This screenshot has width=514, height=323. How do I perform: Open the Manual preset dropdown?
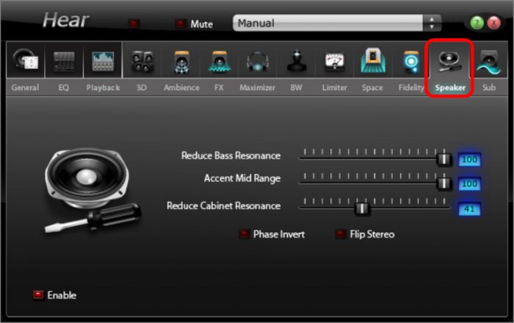coord(330,23)
